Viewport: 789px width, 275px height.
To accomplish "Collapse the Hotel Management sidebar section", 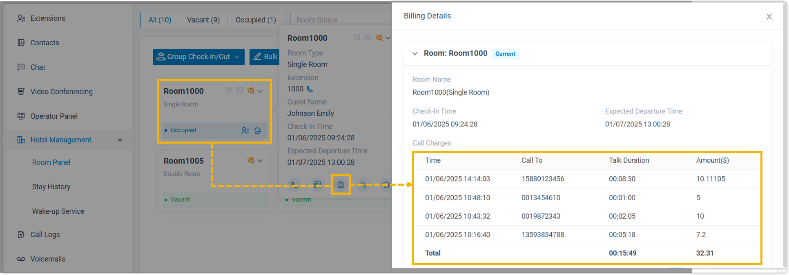I will pos(120,140).
